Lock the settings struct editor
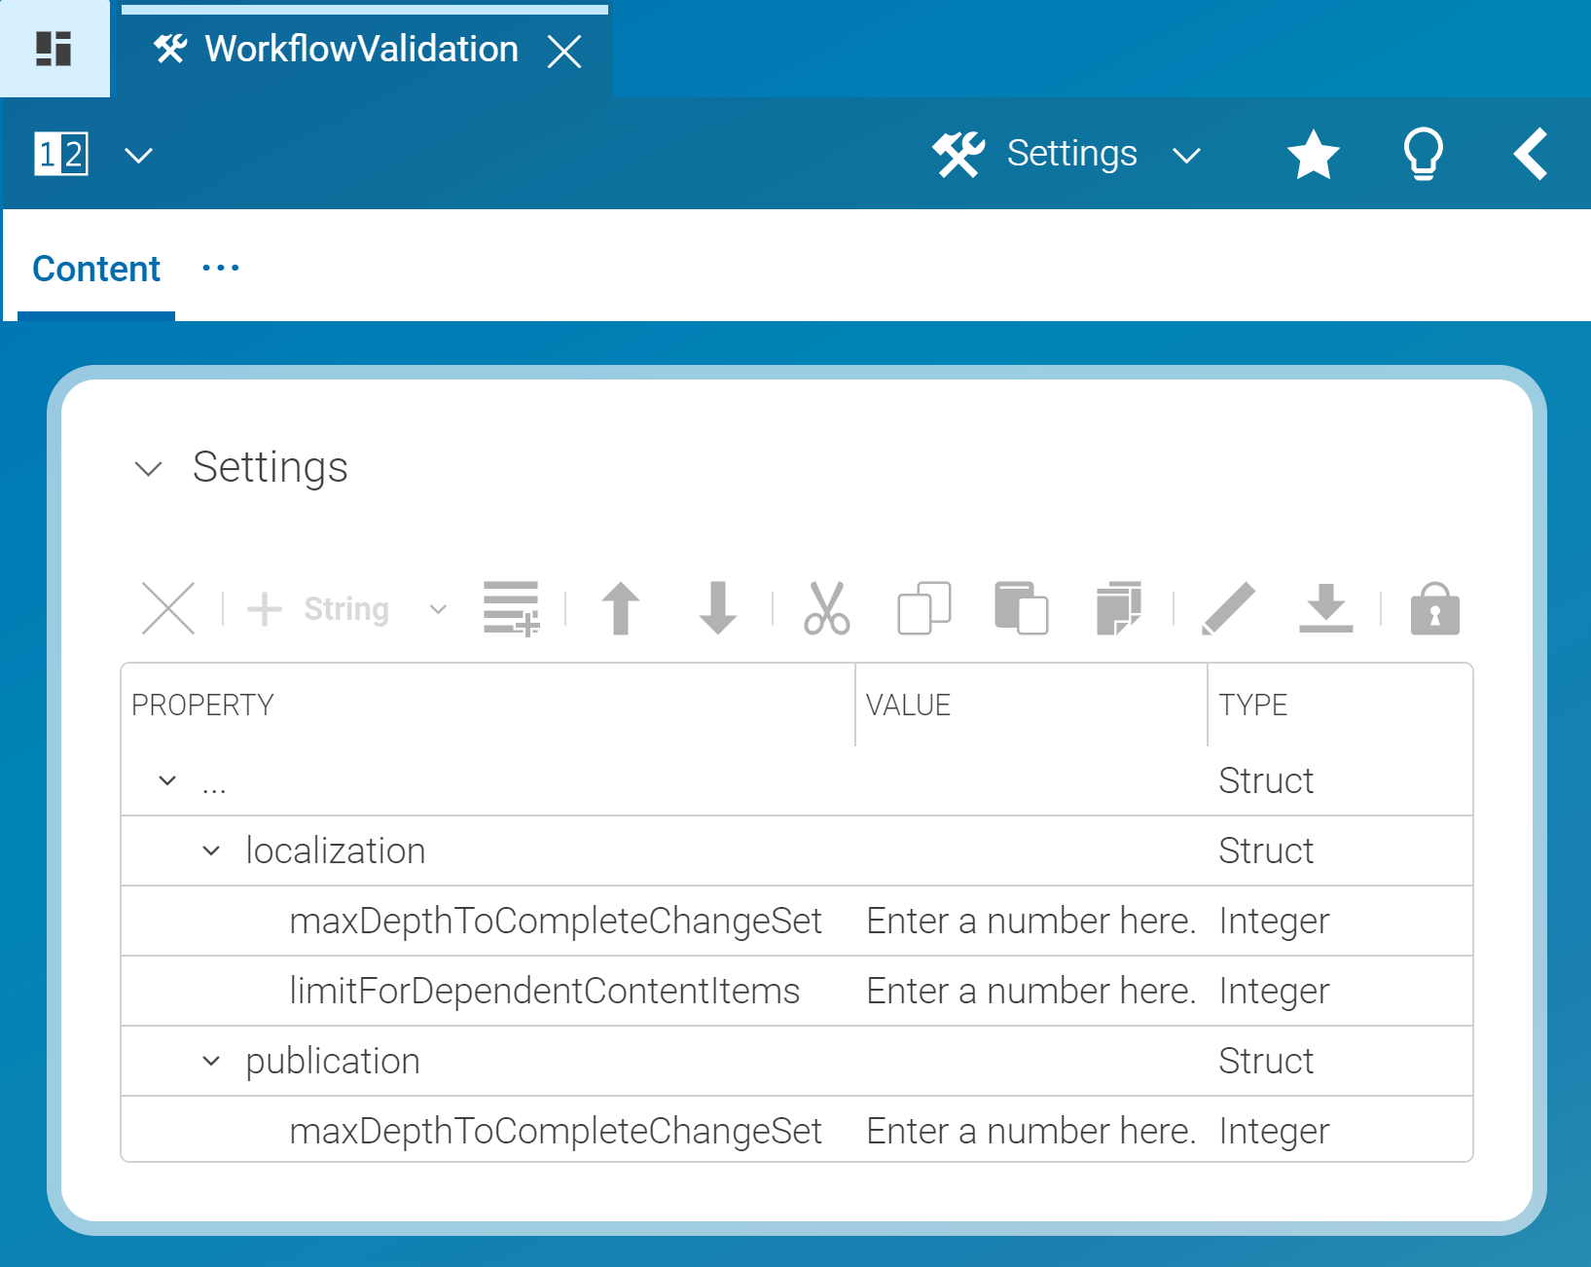Image resolution: width=1591 pixels, height=1267 pixels. [x=1434, y=608]
